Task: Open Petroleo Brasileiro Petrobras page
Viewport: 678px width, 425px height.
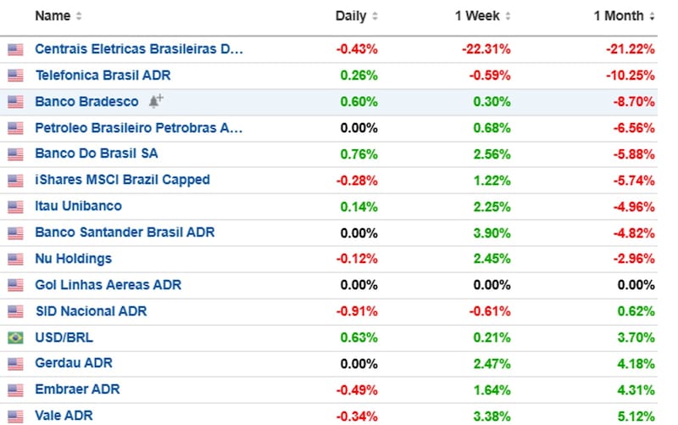Action: point(138,128)
